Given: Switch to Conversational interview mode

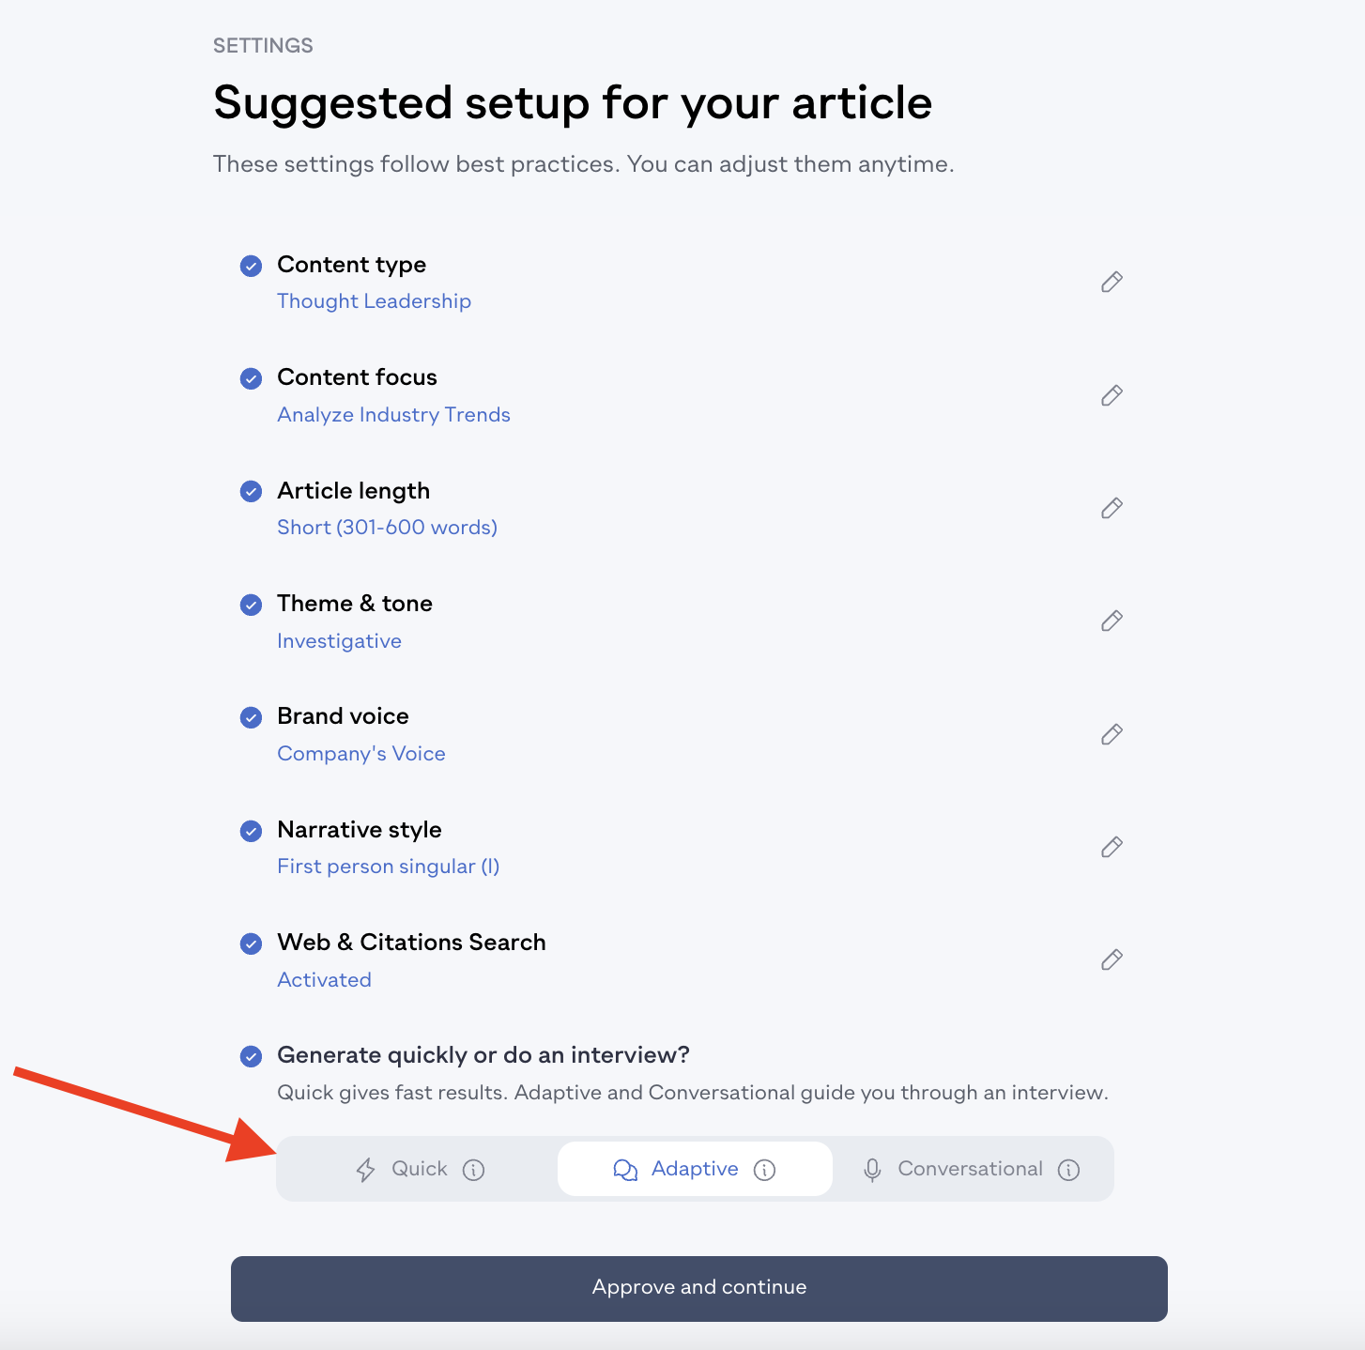Looking at the screenshot, I should pyautogui.click(x=971, y=1169).
